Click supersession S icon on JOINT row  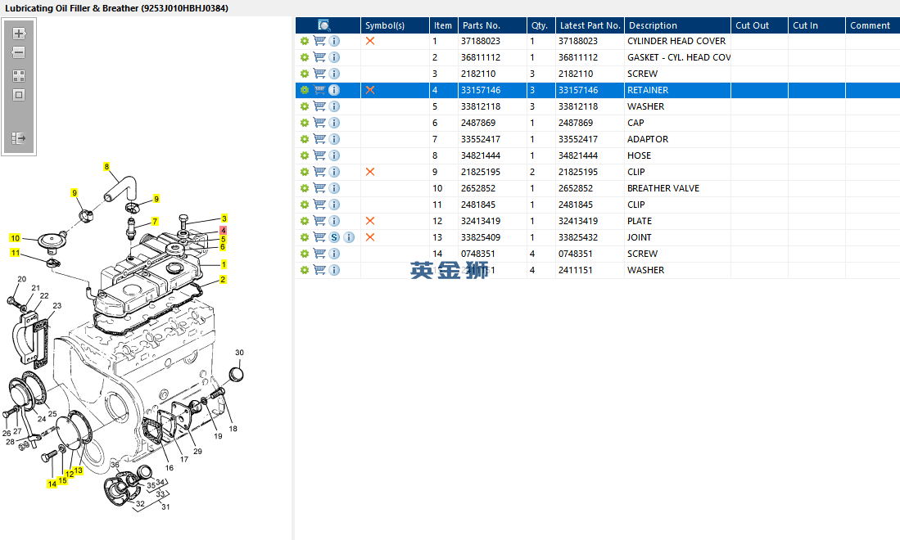334,237
